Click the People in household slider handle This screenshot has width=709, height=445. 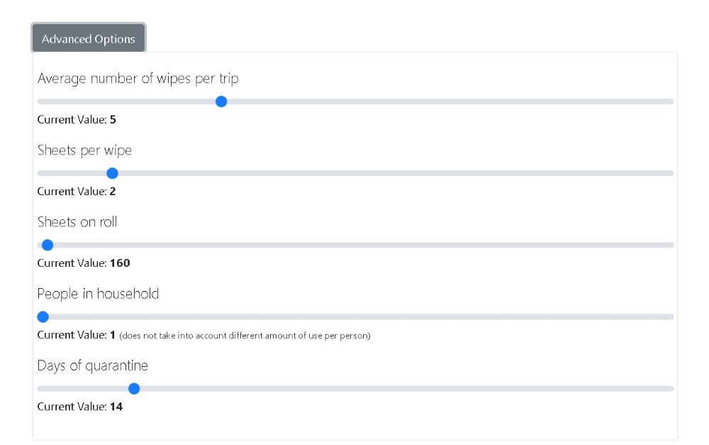(x=43, y=317)
